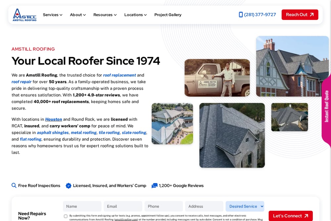
Task: Open the Locations menu
Action: [x=135, y=15]
